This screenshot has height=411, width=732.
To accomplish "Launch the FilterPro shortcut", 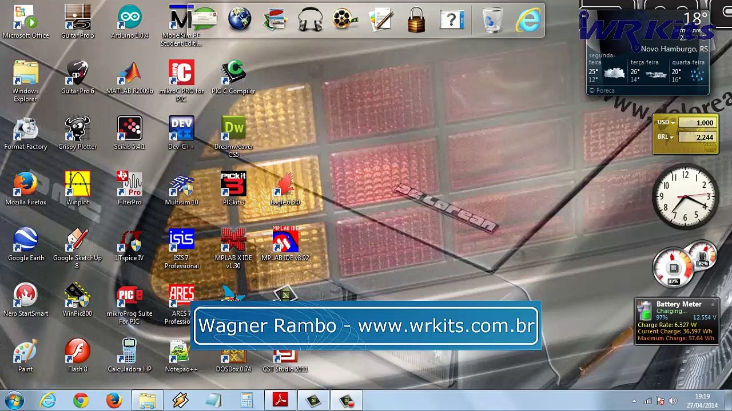I will coord(130,188).
